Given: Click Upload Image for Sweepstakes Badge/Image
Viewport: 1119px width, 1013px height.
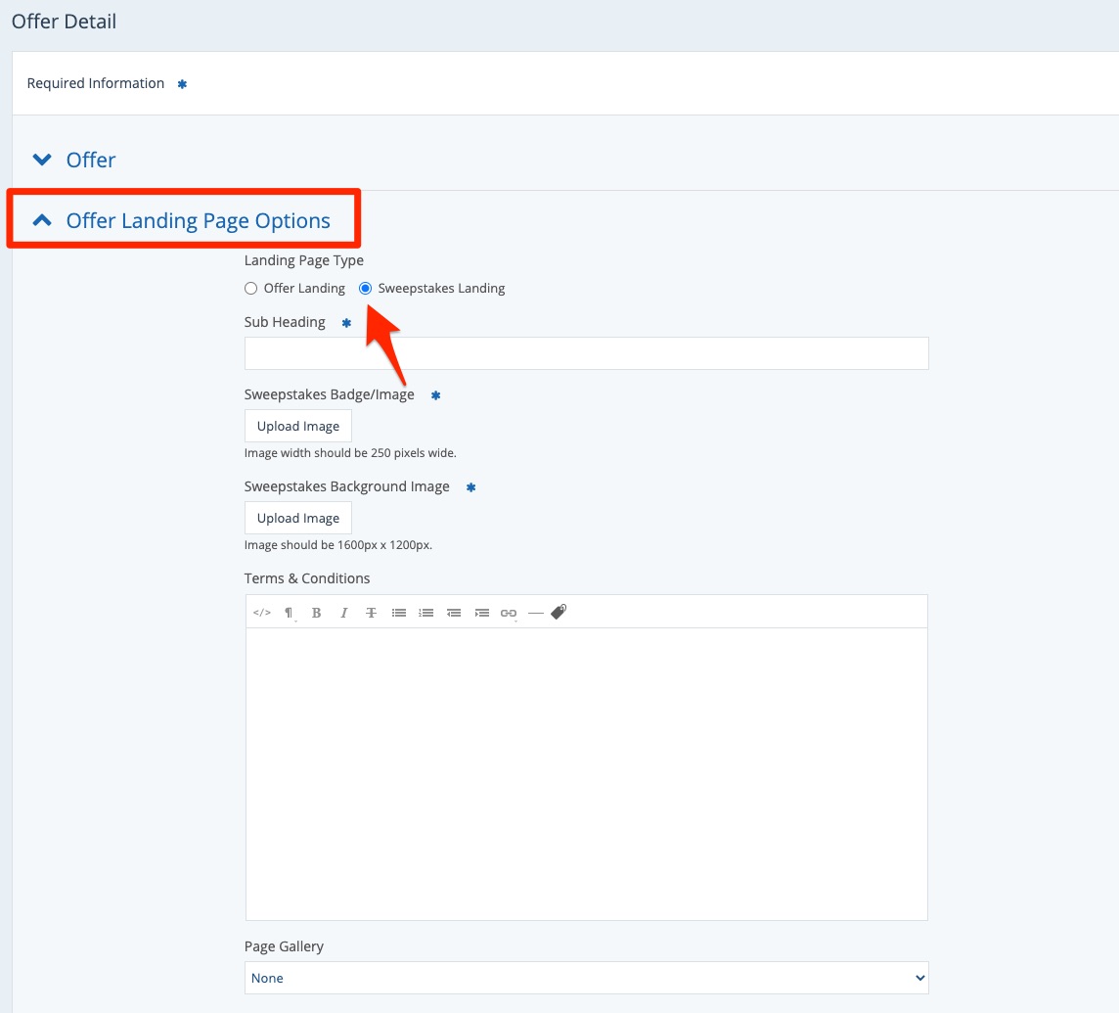Looking at the screenshot, I should [x=298, y=427].
